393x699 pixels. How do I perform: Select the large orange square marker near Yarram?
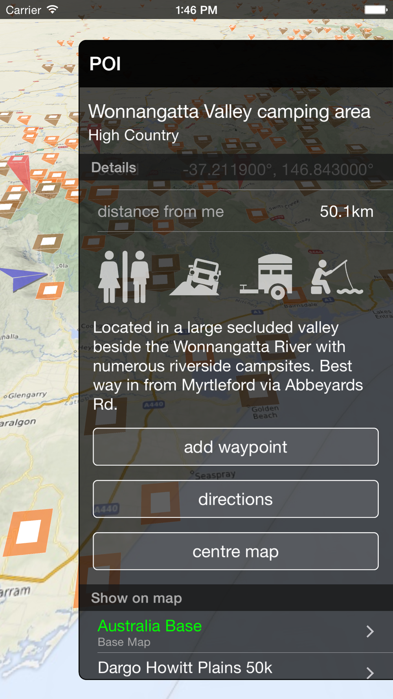point(28,532)
